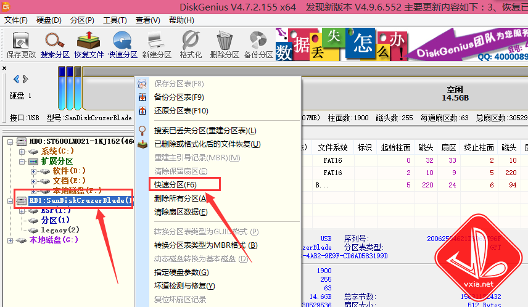
Task: Click the Save Changes (保存更改) toolbar icon
Action: (x=20, y=45)
